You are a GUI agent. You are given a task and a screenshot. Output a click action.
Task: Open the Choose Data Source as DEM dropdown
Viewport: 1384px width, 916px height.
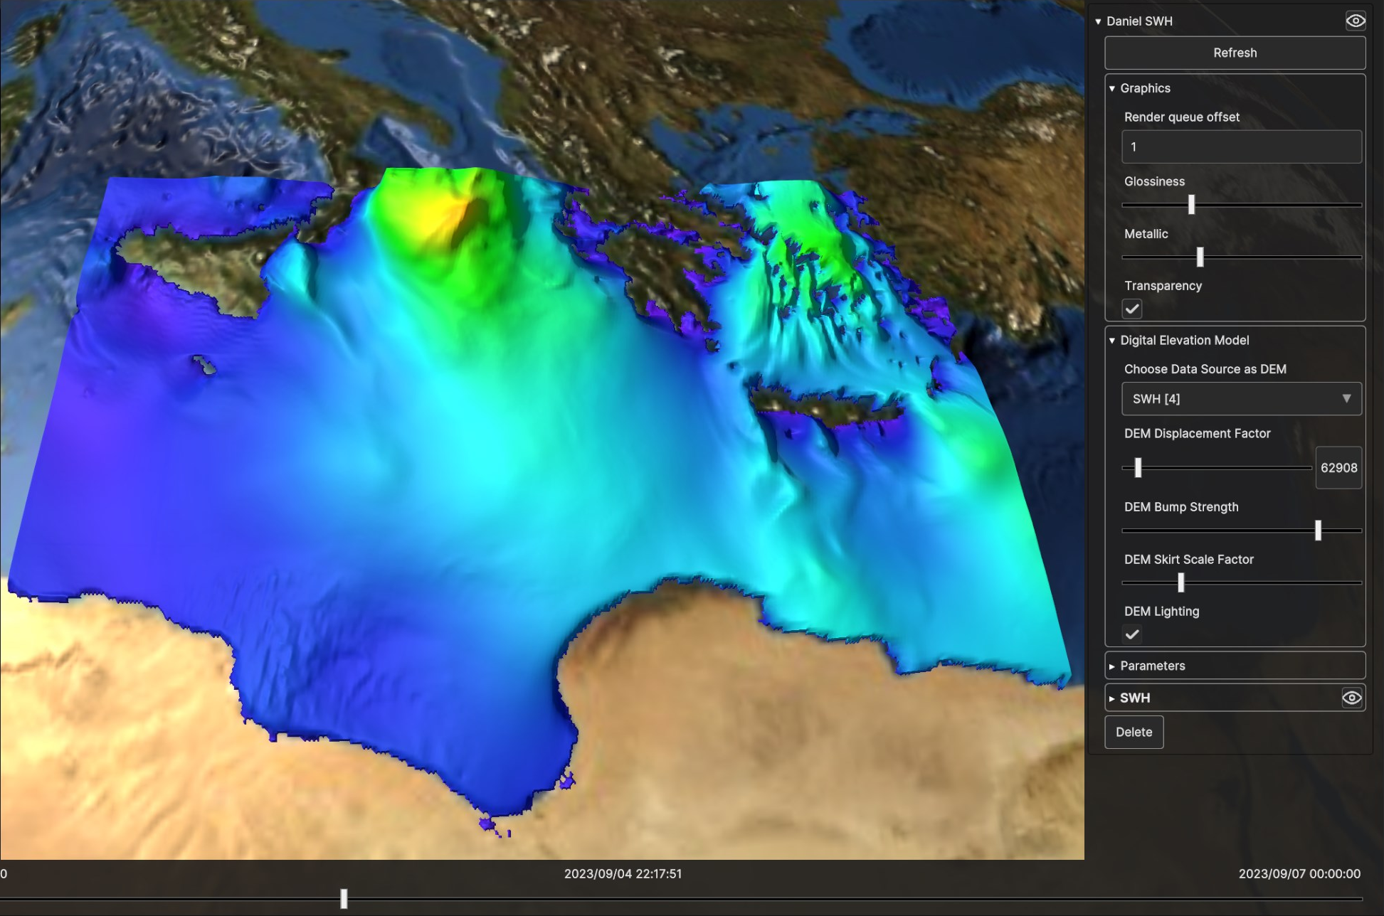tap(1241, 399)
